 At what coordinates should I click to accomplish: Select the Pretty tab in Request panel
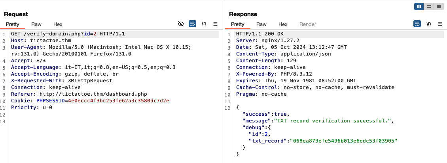coord(13,24)
